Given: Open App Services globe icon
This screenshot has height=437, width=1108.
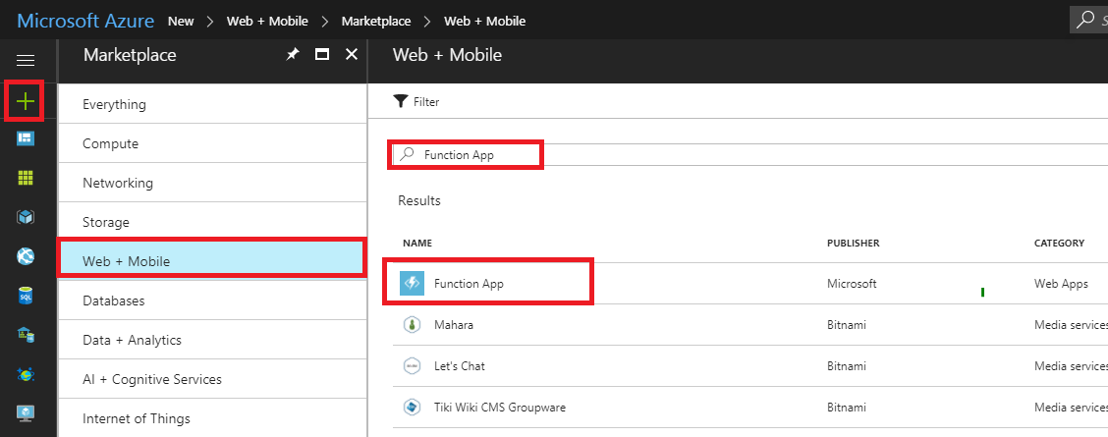Looking at the screenshot, I should [27, 256].
